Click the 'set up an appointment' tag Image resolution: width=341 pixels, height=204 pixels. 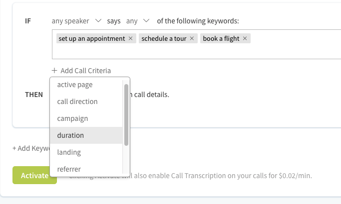(x=92, y=38)
